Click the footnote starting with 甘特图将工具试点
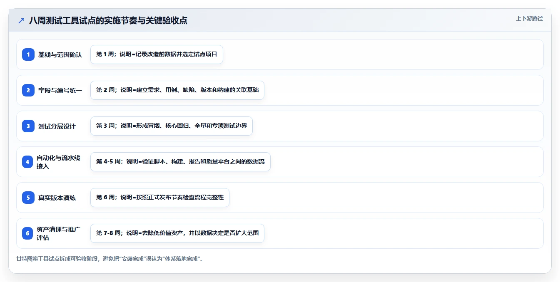This screenshot has width=560, height=282. coord(110,259)
